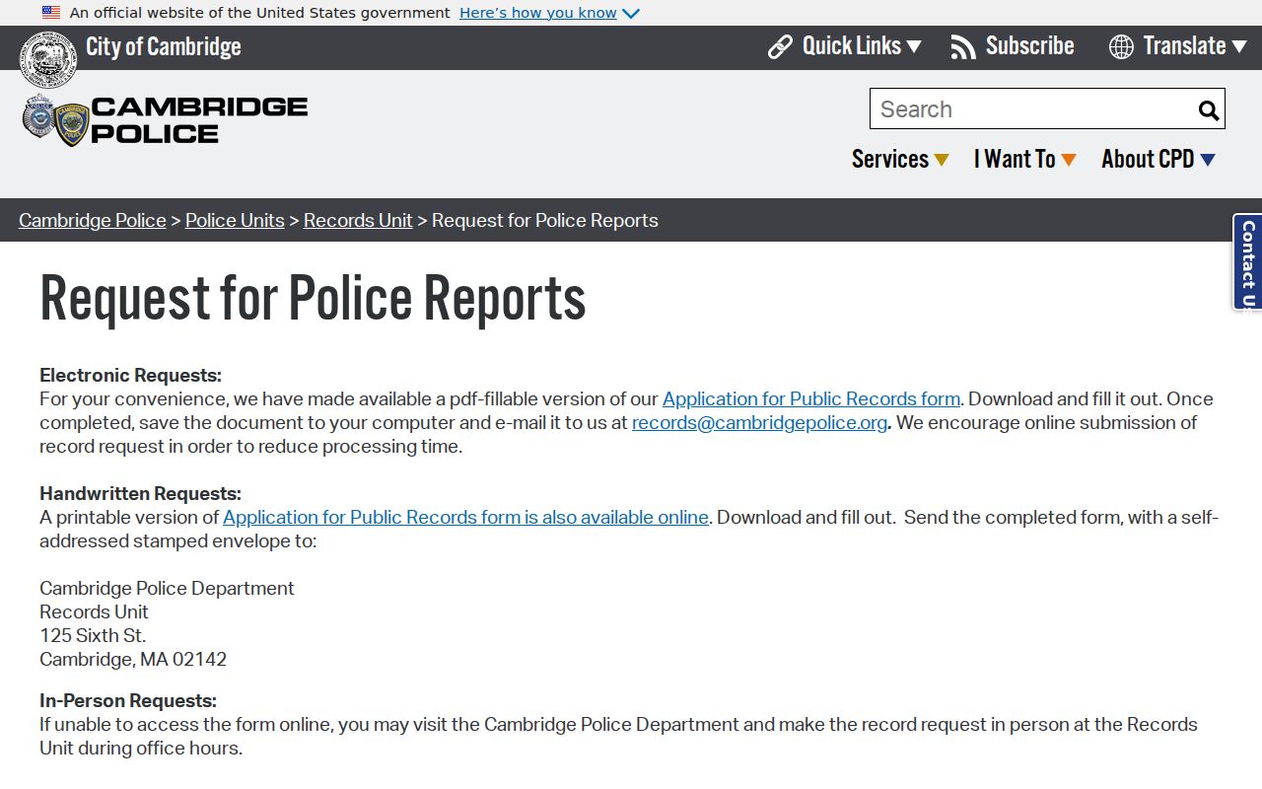Open the Services menu
Viewport: 1262px width, 789px height.
[900, 159]
